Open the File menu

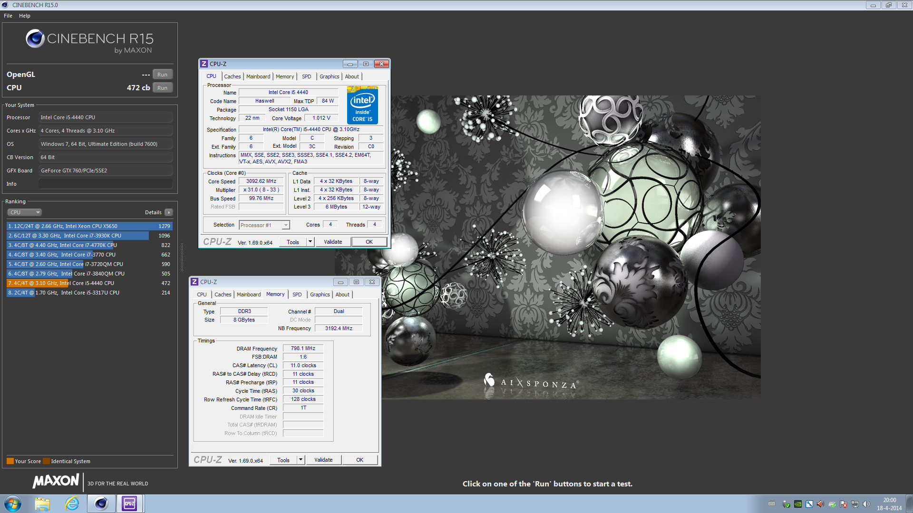pos(8,16)
